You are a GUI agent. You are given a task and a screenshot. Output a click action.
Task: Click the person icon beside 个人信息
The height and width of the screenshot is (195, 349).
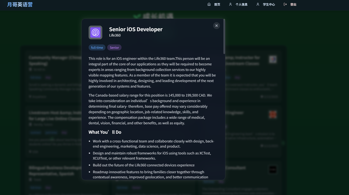(x=230, y=4)
